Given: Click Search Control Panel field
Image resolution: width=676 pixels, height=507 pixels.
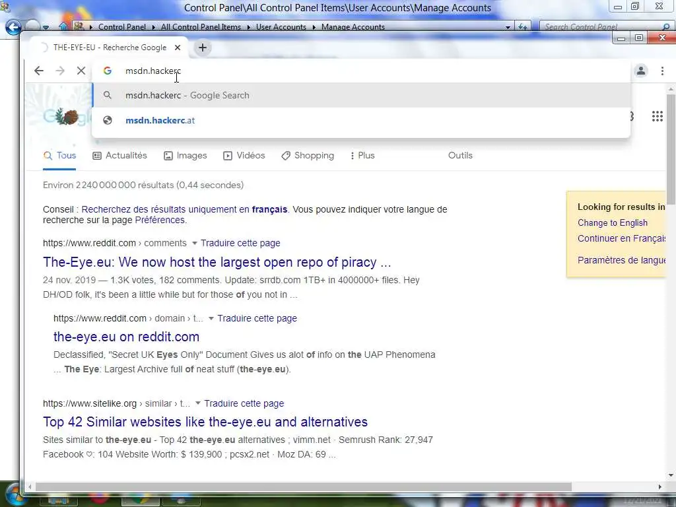Looking at the screenshot, I should click(x=599, y=26).
